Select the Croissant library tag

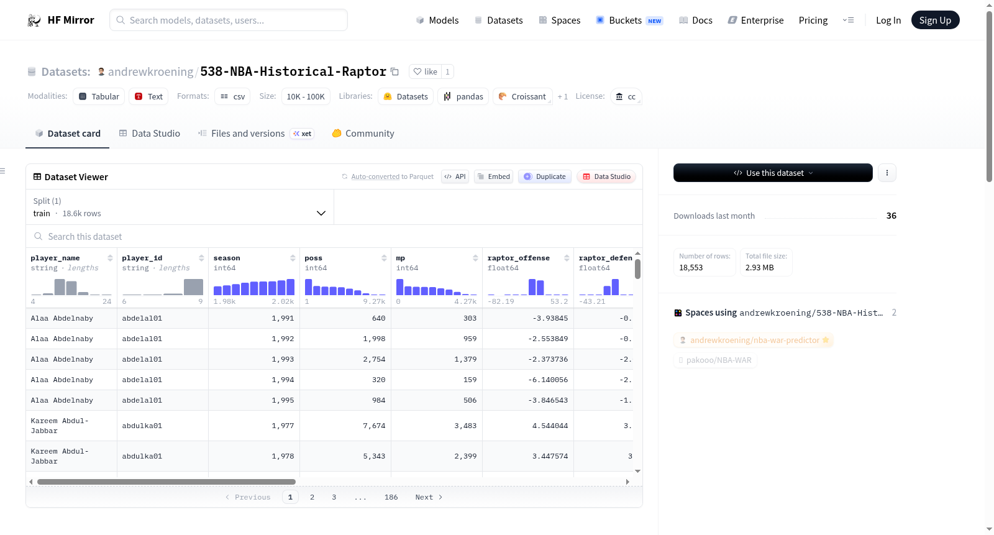pos(522,96)
